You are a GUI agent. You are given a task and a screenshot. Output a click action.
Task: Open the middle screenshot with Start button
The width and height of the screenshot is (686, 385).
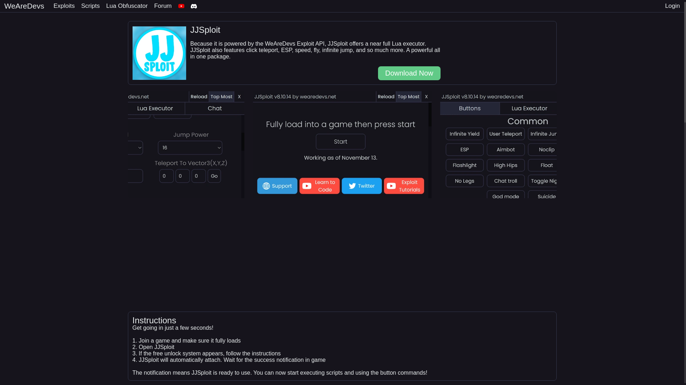[342, 145]
